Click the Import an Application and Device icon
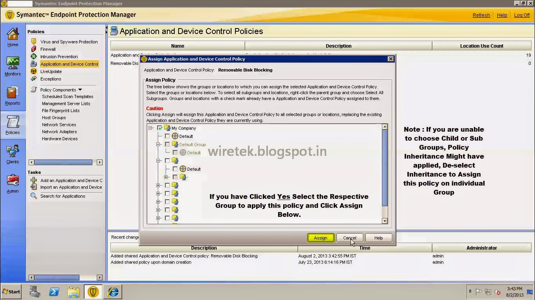 point(34,187)
